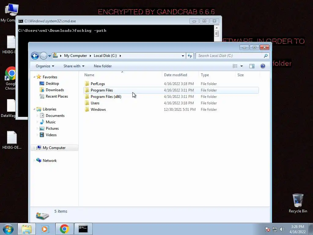Screen dimensions: 313x235
Task: Click the change view icon
Action: pos(235,66)
